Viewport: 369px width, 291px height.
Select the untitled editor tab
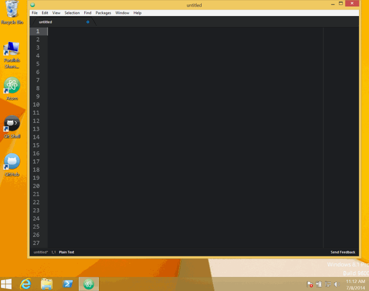[x=46, y=22]
